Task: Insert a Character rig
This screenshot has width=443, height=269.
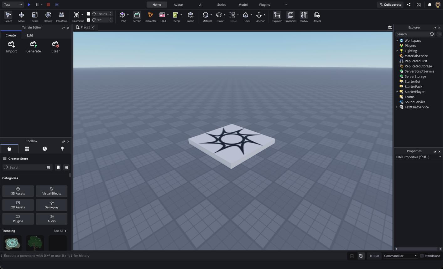Action: point(150,17)
